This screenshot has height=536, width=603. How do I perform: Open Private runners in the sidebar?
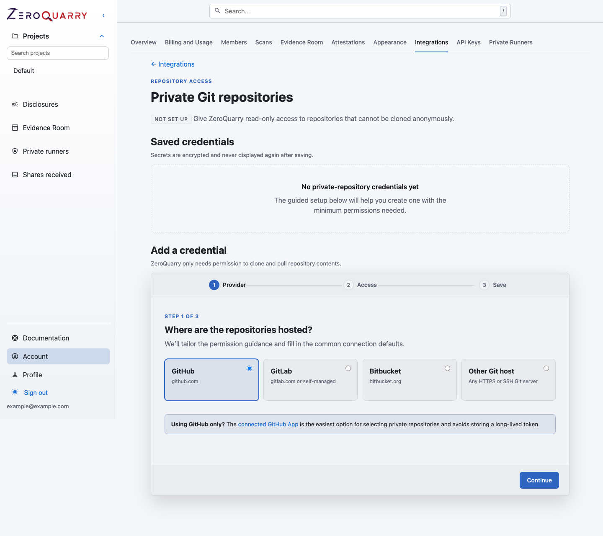(46, 151)
